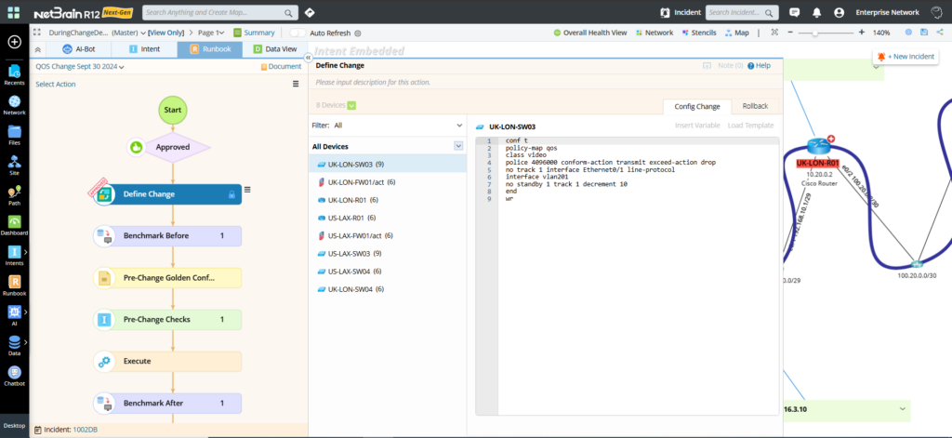Toggle the All Devices collapse checkbox
This screenshot has width=952, height=438.
coord(458,146)
